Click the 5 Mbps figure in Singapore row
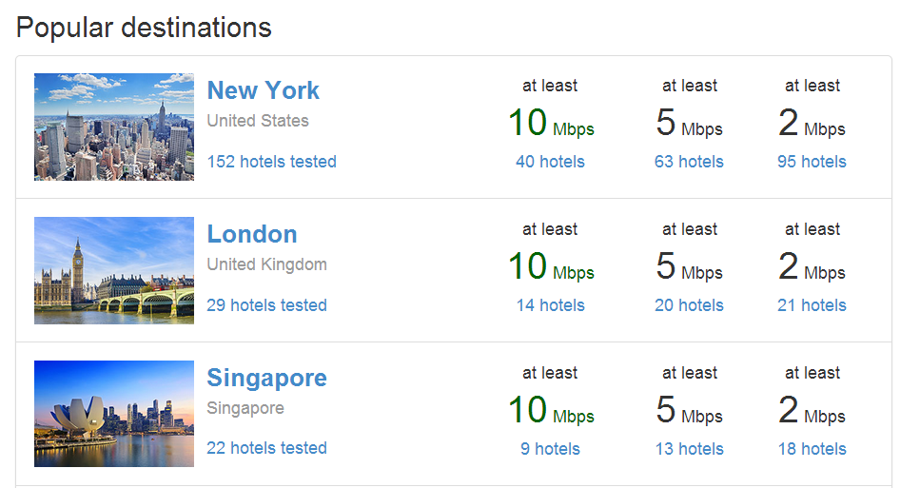The width and height of the screenshot is (900, 488). (x=689, y=411)
